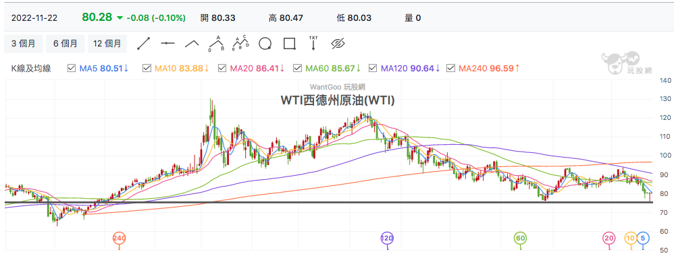Uncheck the MA5 moving average checkbox
This screenshot has height=256, width=674.
[72, 68]
